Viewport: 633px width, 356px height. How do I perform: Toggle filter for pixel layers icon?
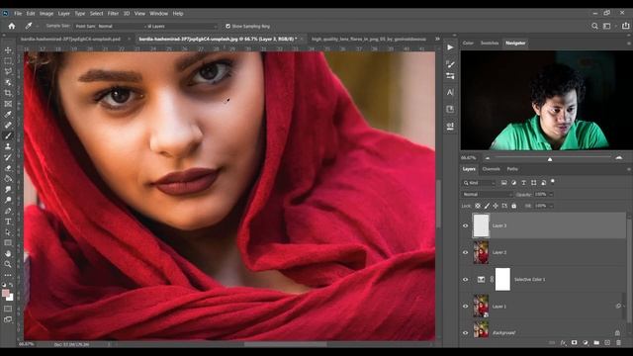pos(503,183)
